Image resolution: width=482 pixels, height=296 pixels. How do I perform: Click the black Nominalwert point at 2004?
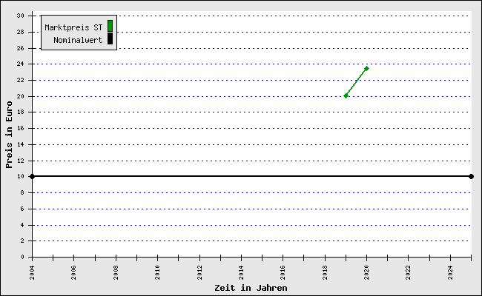pyautogui.click(x=32, y=176)
